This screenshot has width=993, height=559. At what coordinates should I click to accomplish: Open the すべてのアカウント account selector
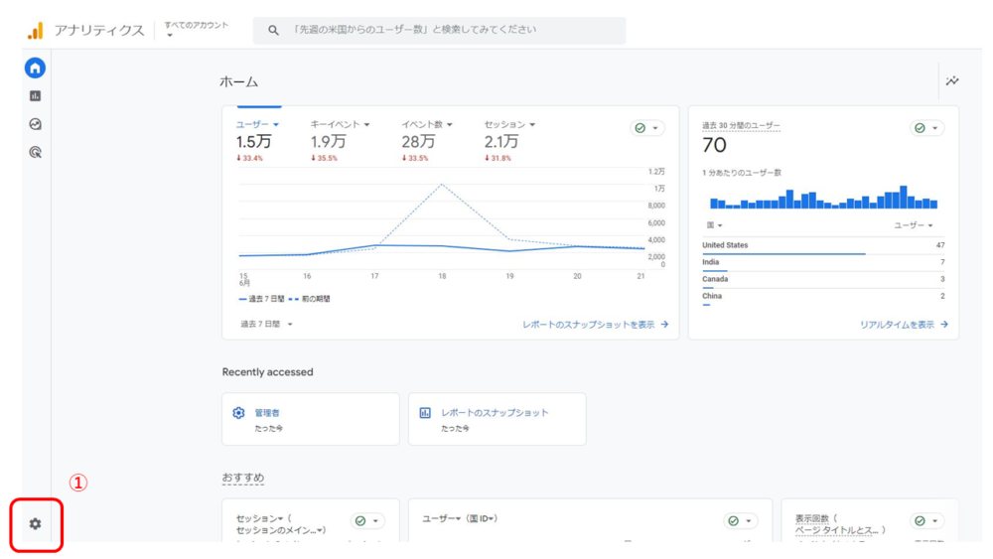197,29
